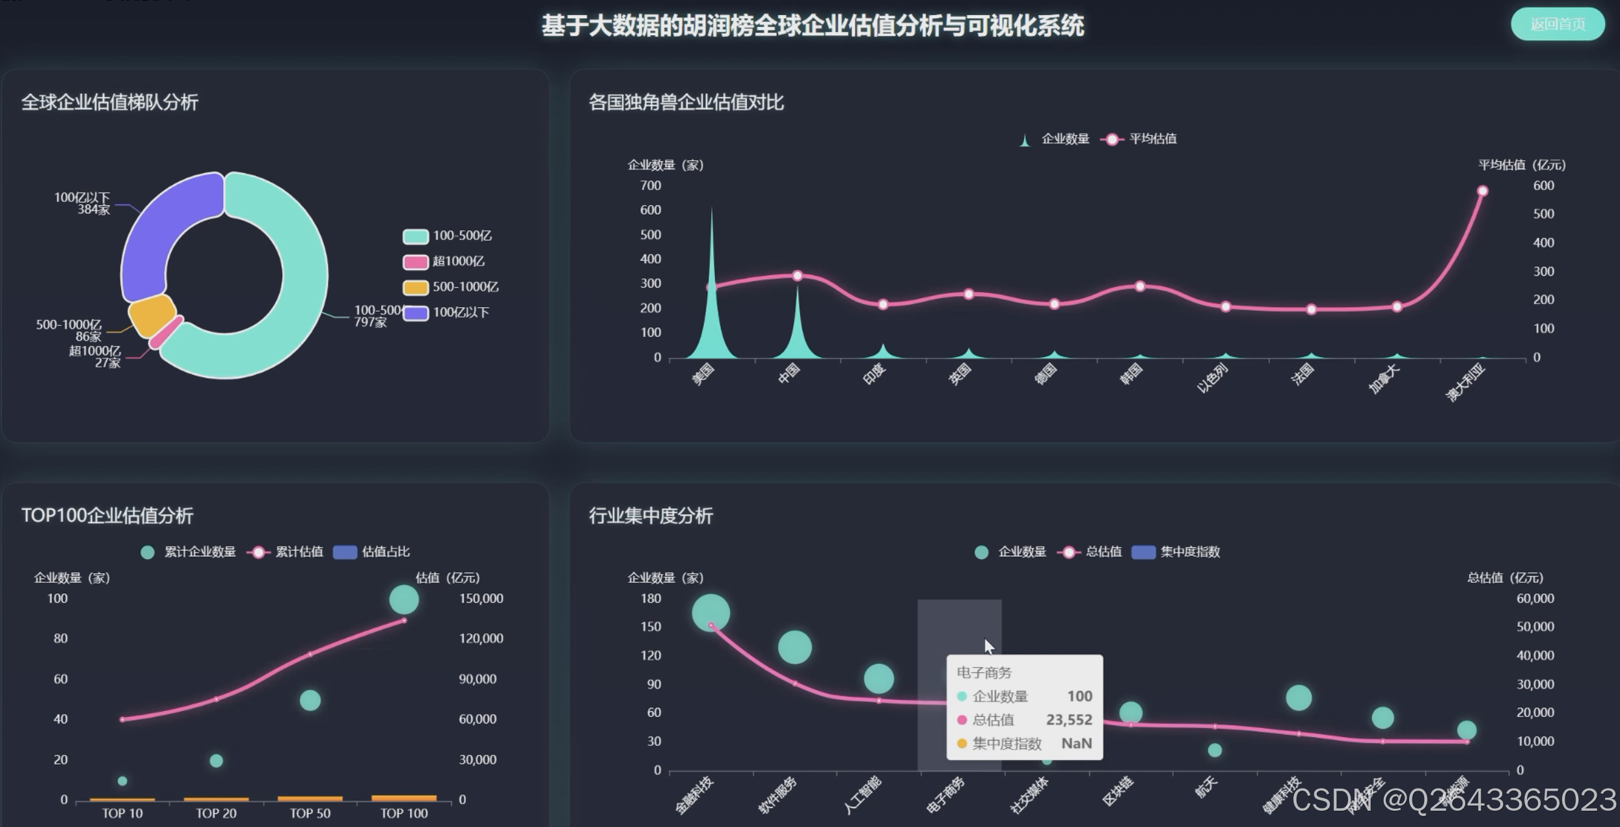
Task: Toggle the 累计估值 legend marker
Action: [x=258, y=552]
